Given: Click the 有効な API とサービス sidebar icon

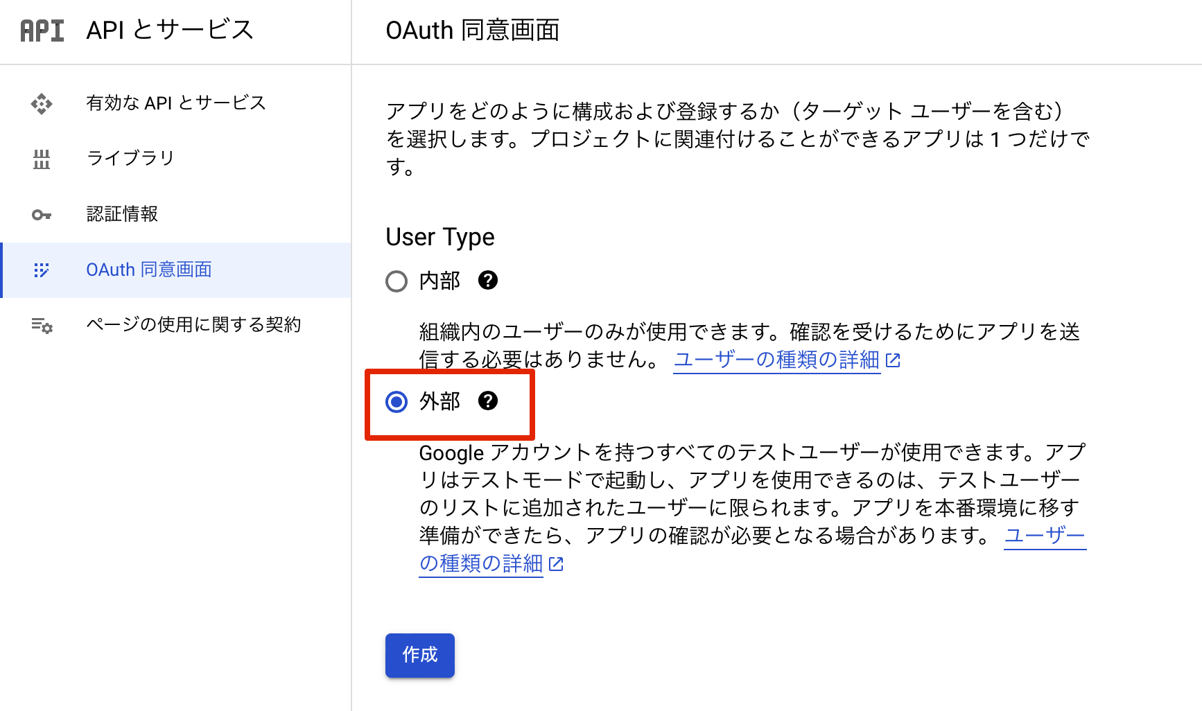Looking at the screenshot, I should [x=42, y=104].
